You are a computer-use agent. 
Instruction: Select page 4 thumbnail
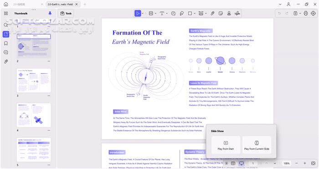pyautogui.click(x=34, y=115)
